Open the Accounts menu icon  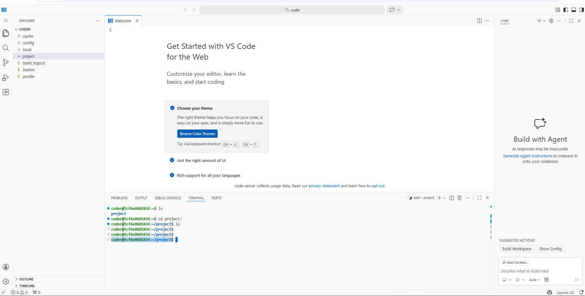[x=6, y=267]
